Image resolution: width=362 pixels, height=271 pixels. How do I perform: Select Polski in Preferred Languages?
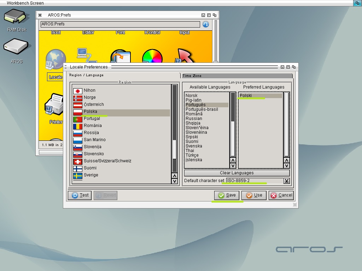261,96
